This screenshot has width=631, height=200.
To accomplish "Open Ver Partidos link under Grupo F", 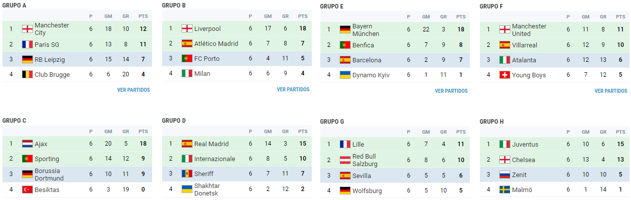I will point(611,91).
